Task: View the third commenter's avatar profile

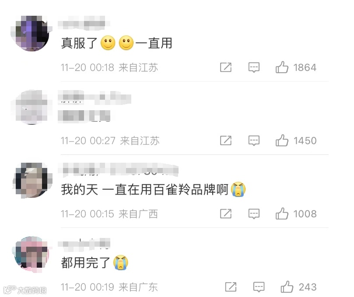Action: (32, 180)
